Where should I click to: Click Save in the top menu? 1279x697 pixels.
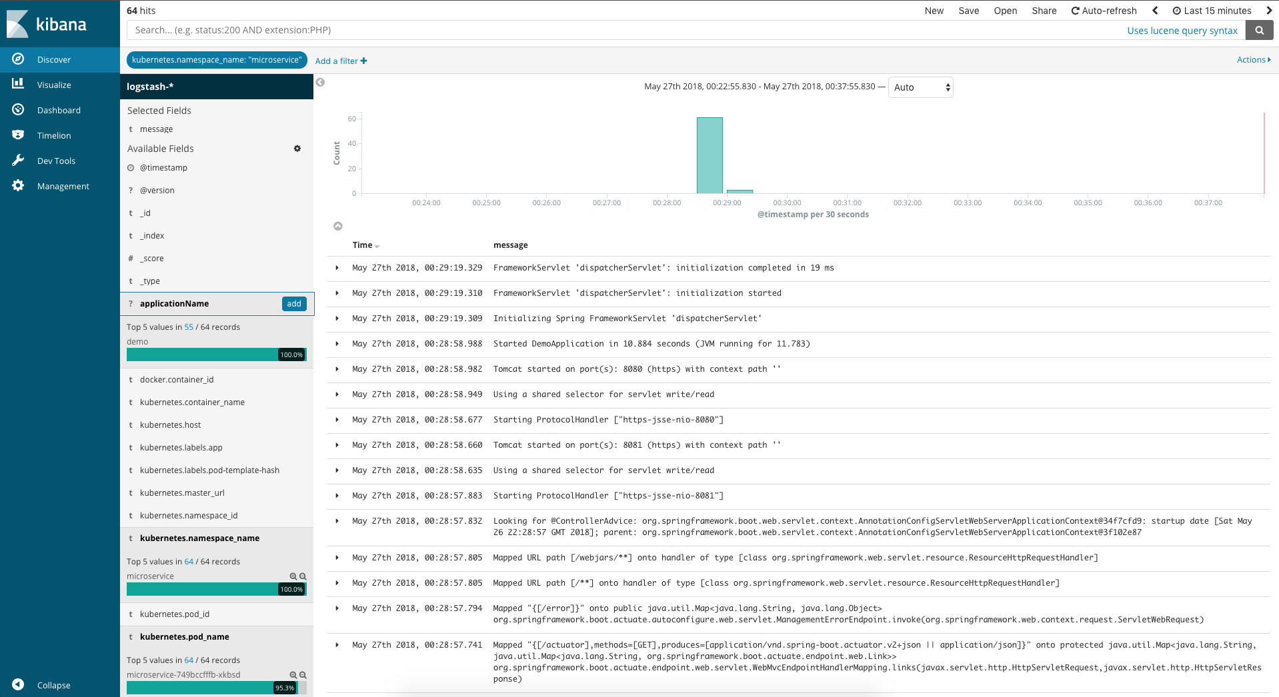968,11
